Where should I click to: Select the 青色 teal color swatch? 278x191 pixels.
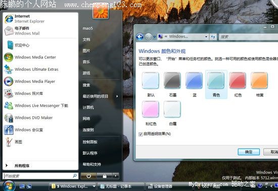[x=216, y=80]
